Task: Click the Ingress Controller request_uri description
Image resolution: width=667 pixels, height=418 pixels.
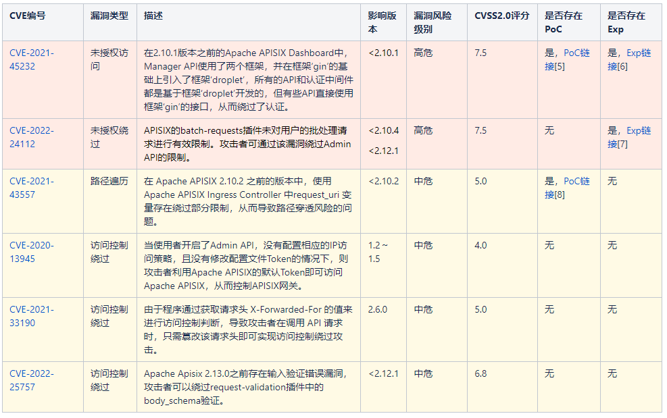Action: pos(248,201)
